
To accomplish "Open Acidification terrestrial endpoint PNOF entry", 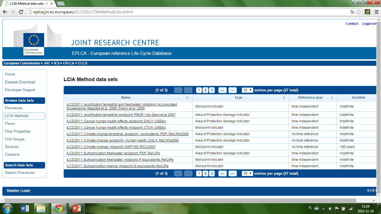I will click(121, 115).
